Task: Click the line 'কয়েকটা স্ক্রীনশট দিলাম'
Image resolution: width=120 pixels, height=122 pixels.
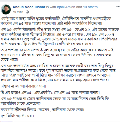Action: pos(42,110)
